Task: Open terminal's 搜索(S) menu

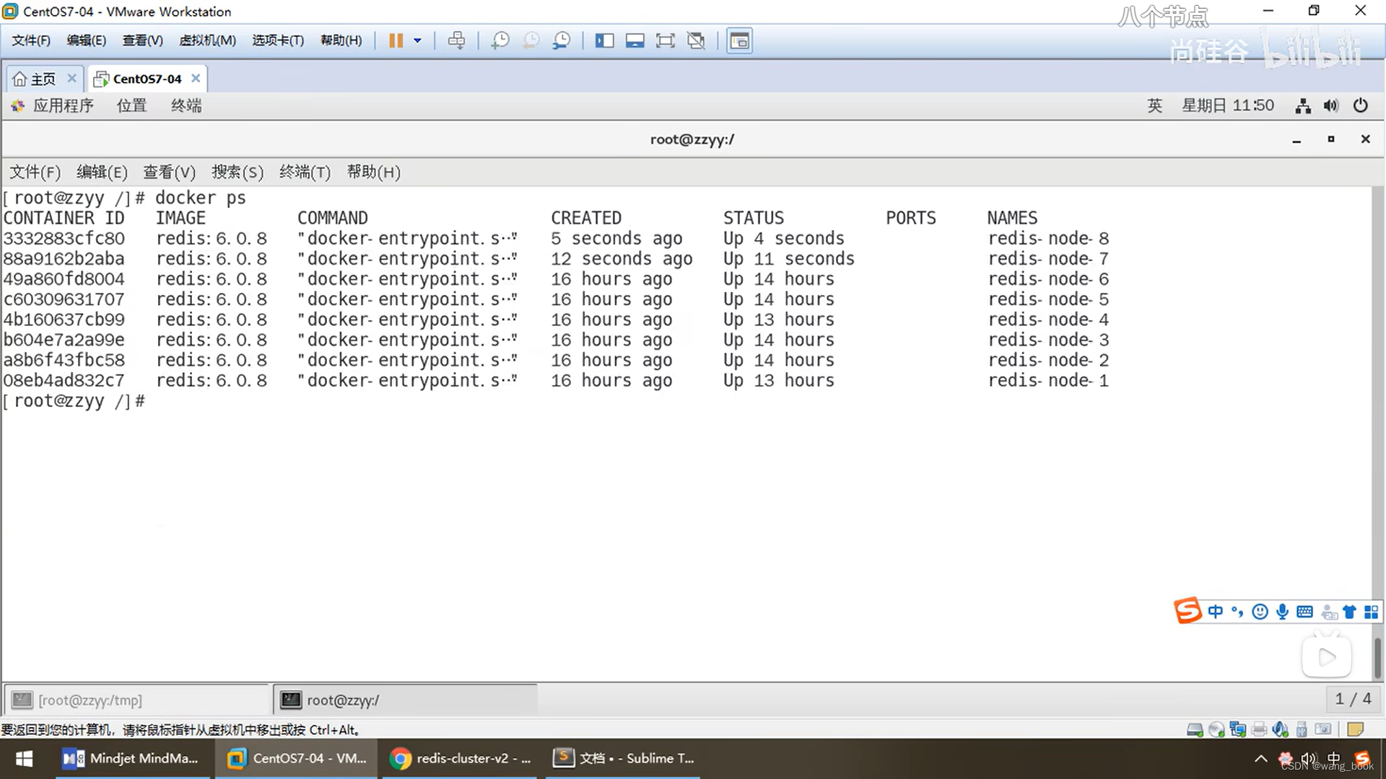Action: click(x=237, y=172)
